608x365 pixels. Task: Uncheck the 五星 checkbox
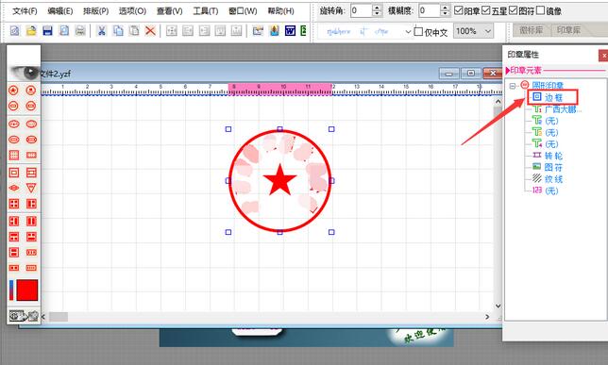486,10
